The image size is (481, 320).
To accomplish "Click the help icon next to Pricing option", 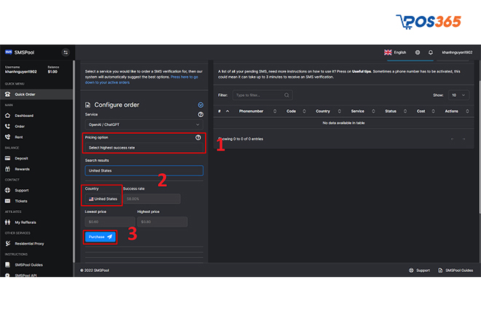I will click(x=198, y=137).
